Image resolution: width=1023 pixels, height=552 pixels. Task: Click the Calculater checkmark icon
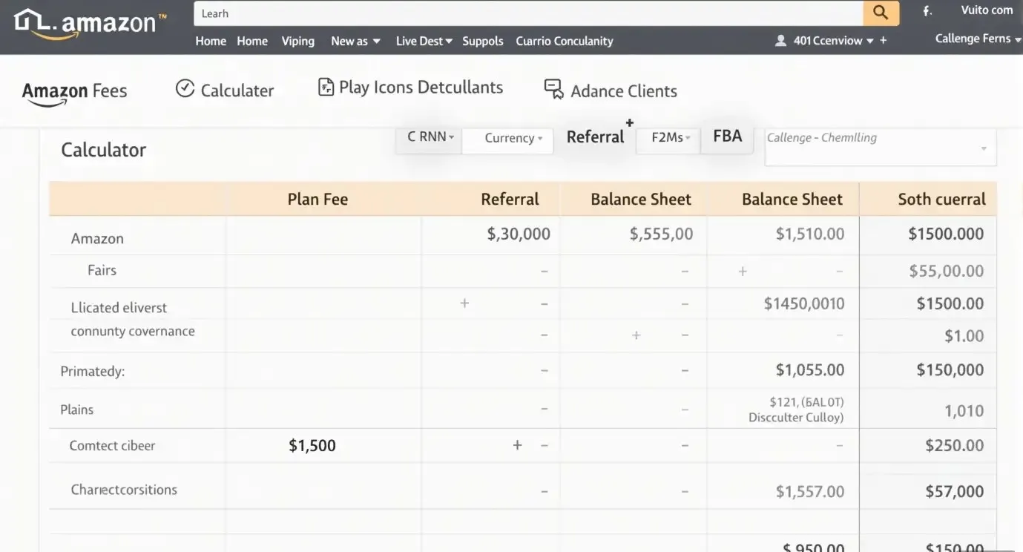pyautogui.click(x=185, y=89)
